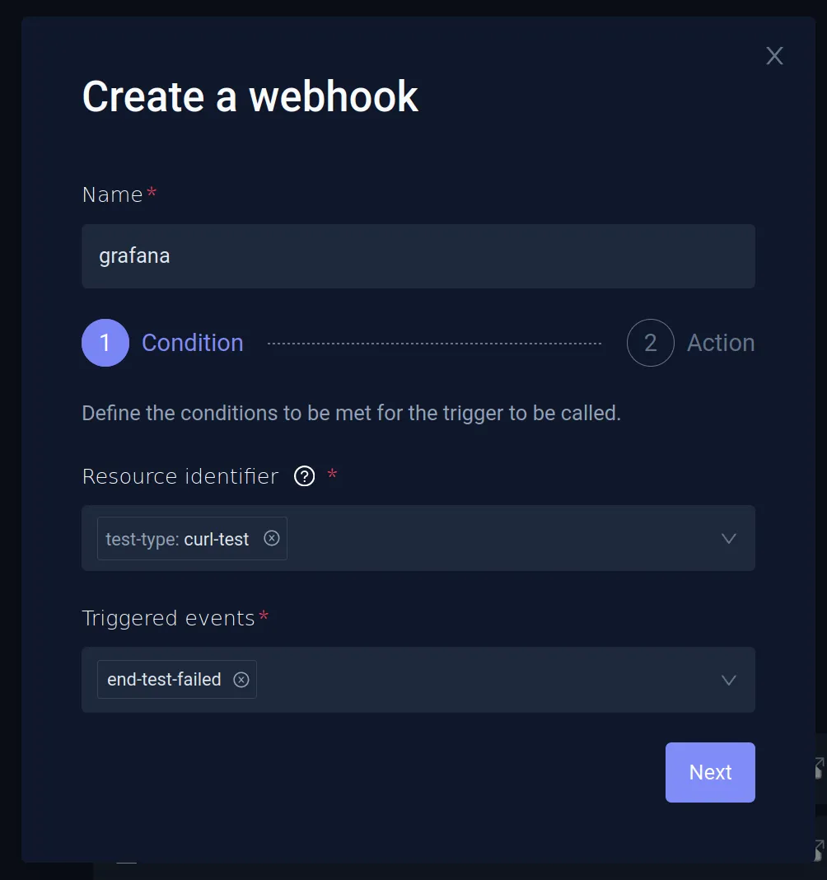
Task: Expand the Triggered events dropdown chevron
Action: (x=728, y=680)
